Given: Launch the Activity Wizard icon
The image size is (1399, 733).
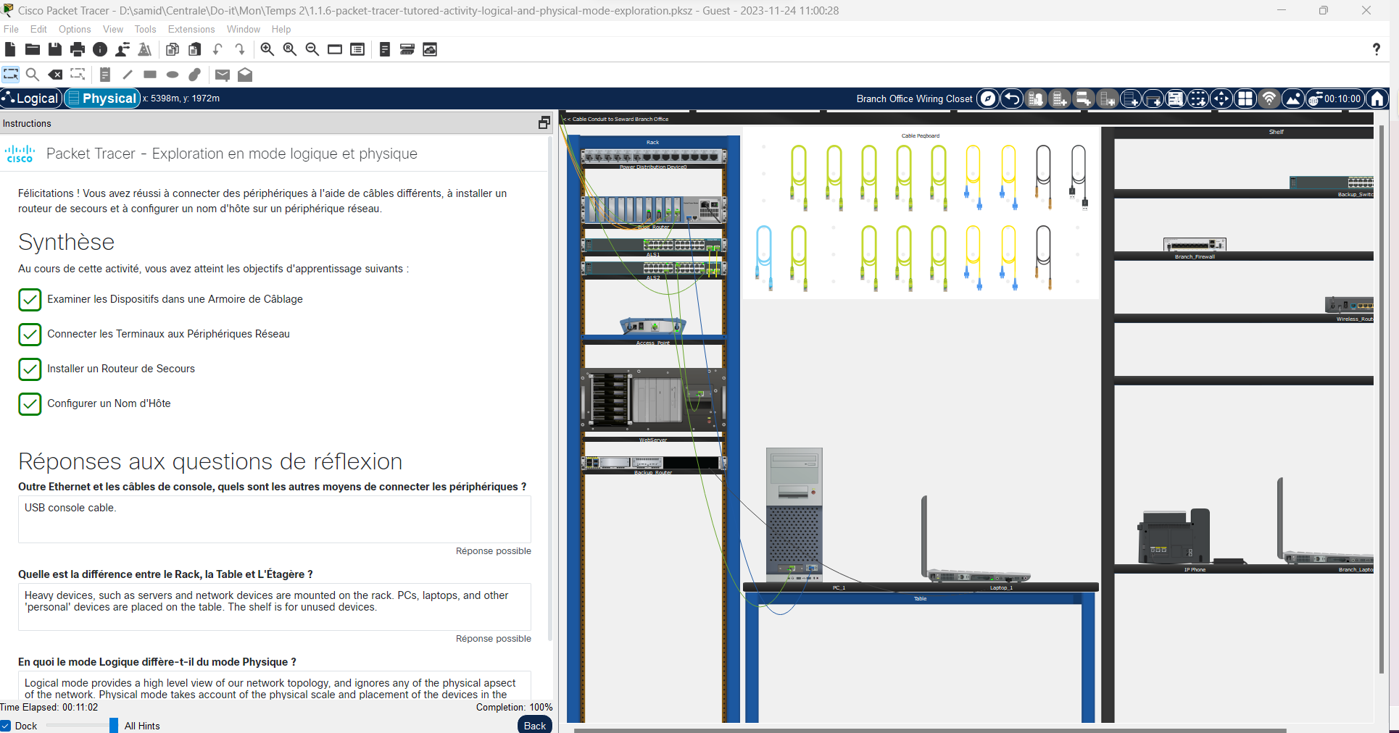Looking at the screenshot, I should 145,49.
